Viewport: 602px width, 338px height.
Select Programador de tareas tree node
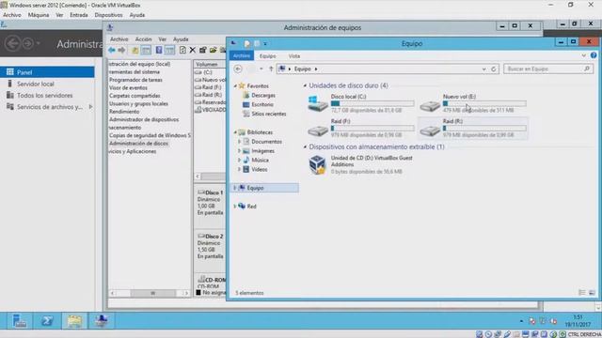(x=135, y=80)
